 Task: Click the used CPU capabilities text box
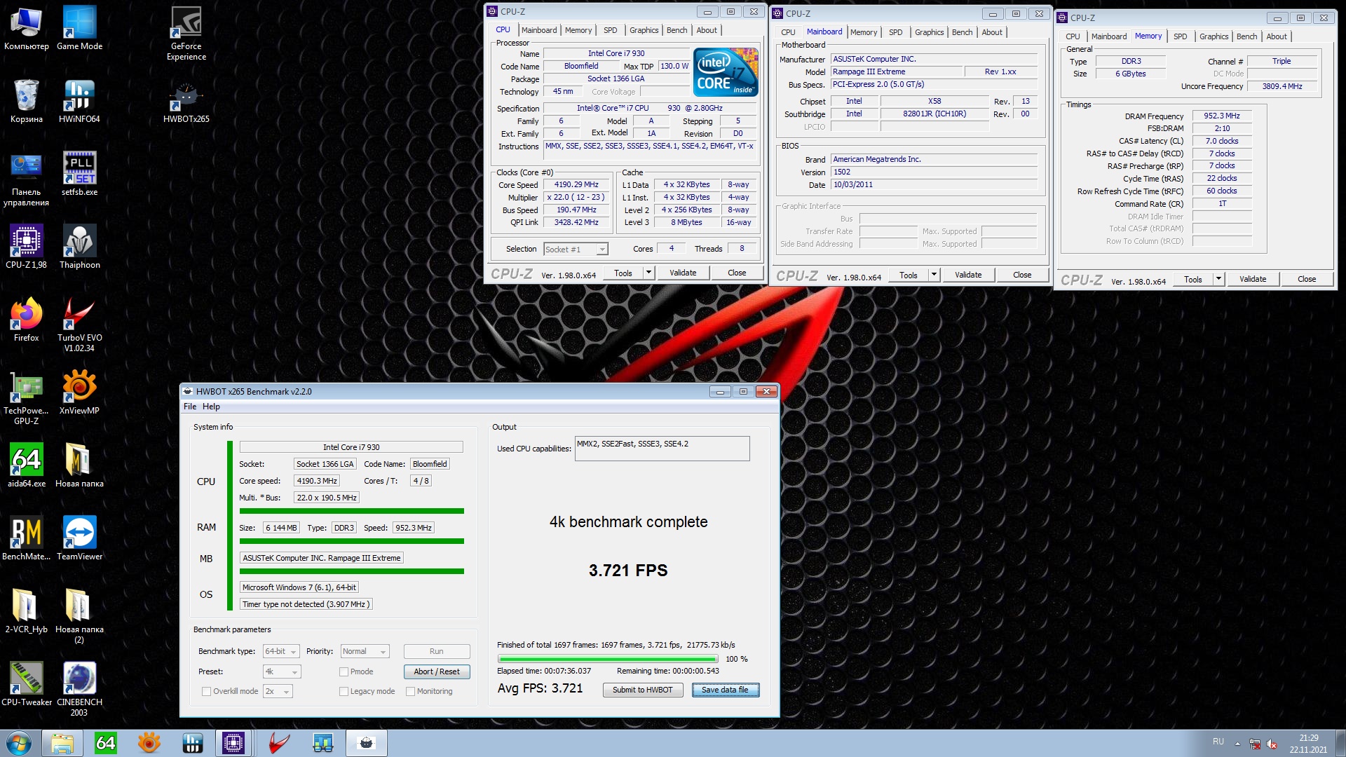click(662, 449)
